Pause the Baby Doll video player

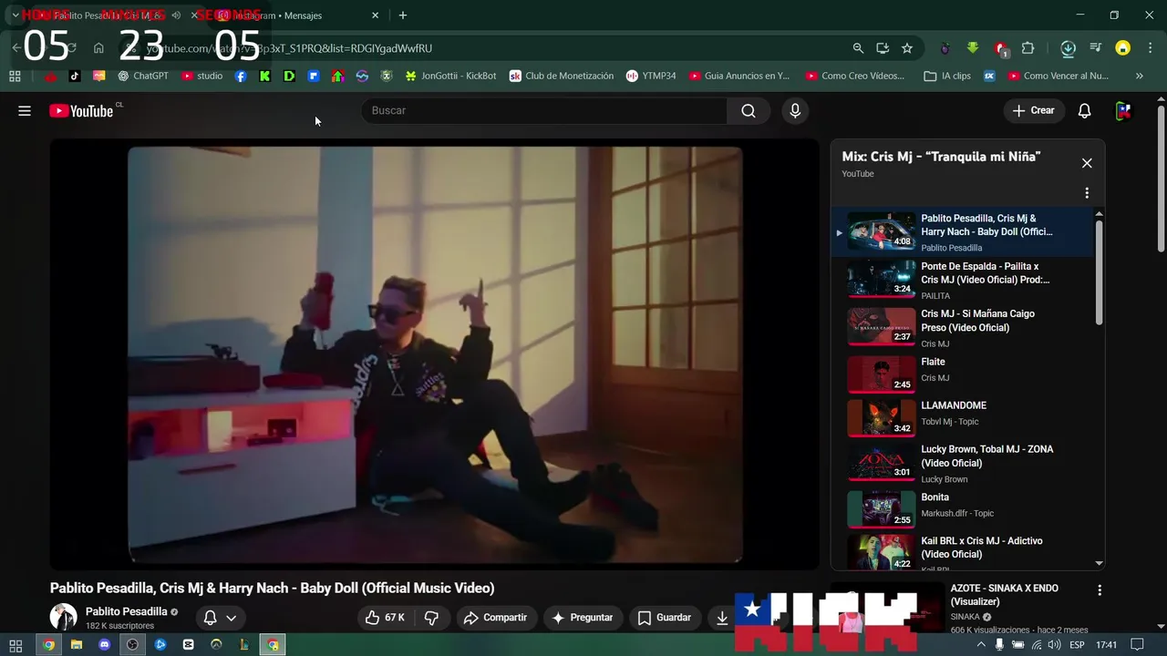435,355
